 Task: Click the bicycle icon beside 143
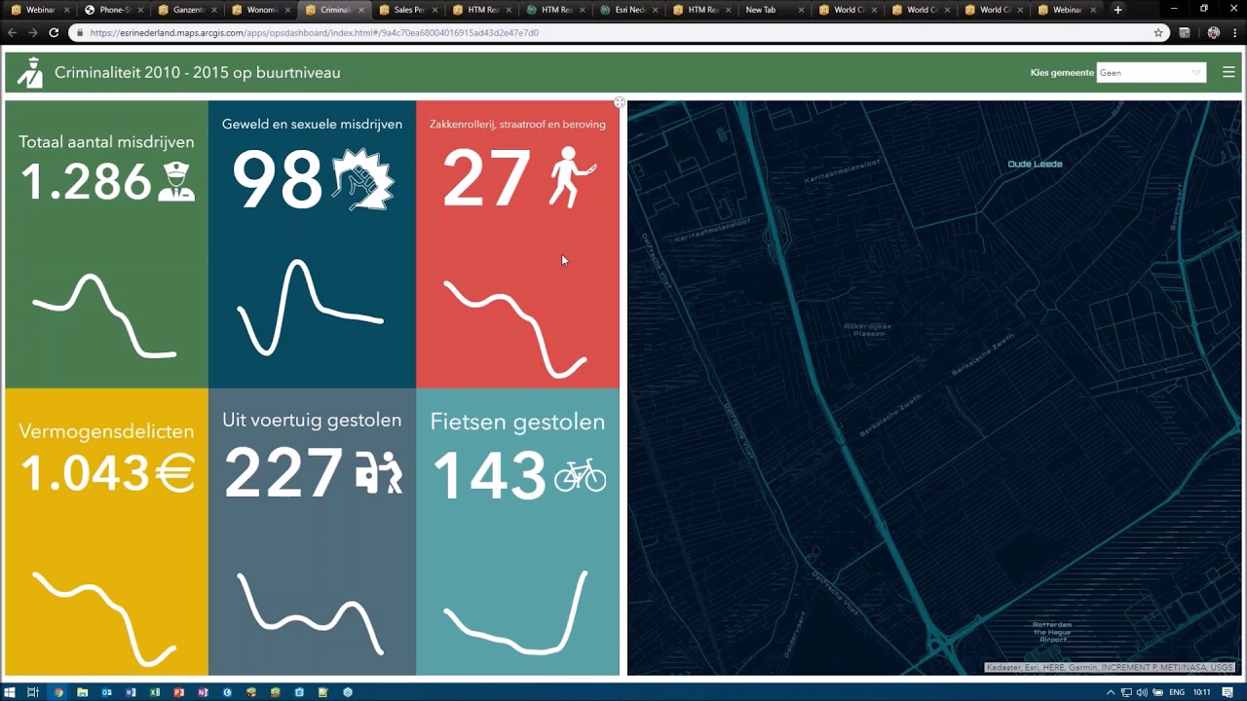(580, 475)
